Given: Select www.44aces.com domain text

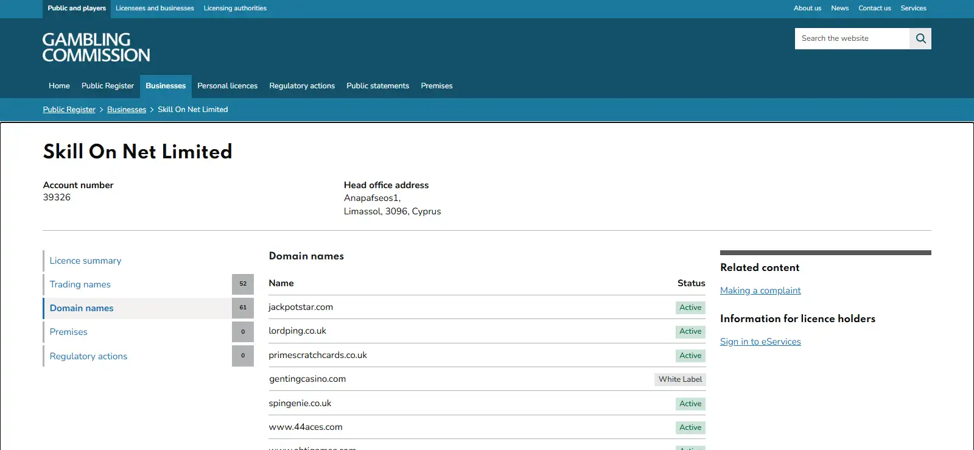Looking at the screenshot, I should pos(306,427).
